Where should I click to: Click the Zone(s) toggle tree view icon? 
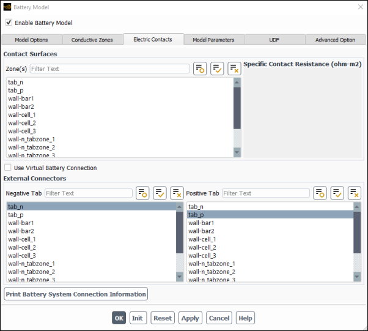[200, 69]
